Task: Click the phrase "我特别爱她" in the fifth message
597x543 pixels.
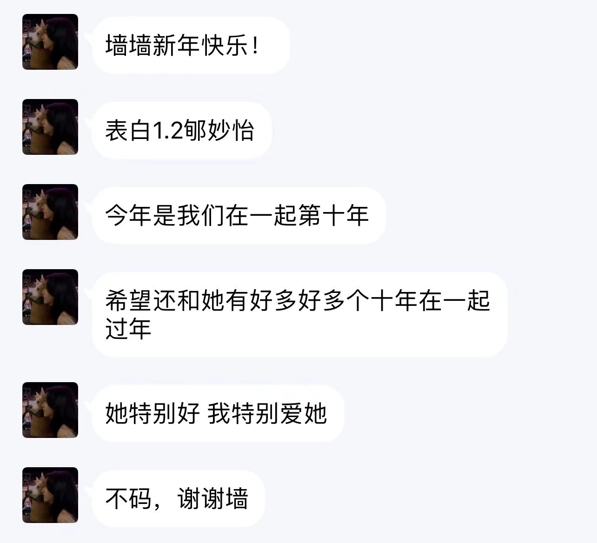Action: [x=267, y=414]
